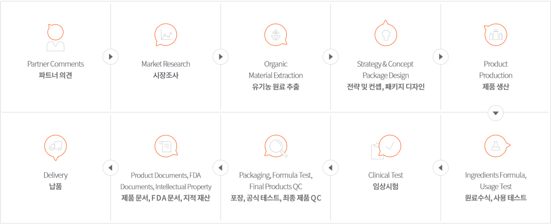This screenshot has height=224, width=551.
Task: Select the Strategy & Concept lightbulb icon
Action: [386, 33]
